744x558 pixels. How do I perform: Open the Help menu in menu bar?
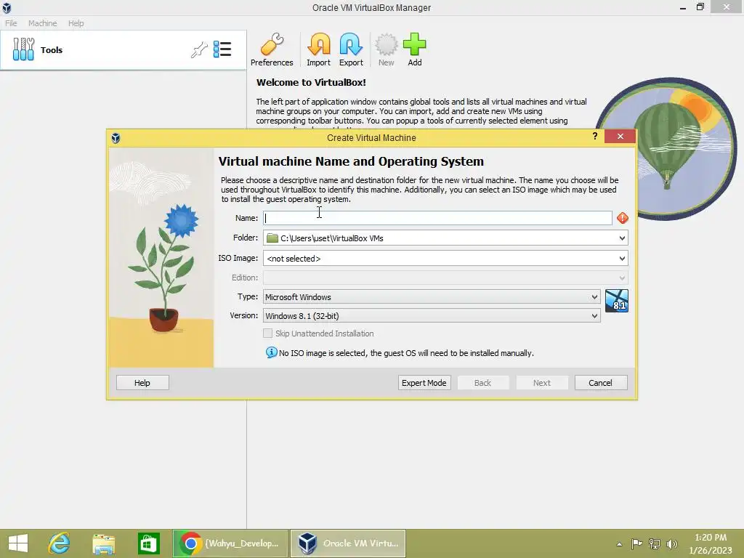tap(76, 23)
